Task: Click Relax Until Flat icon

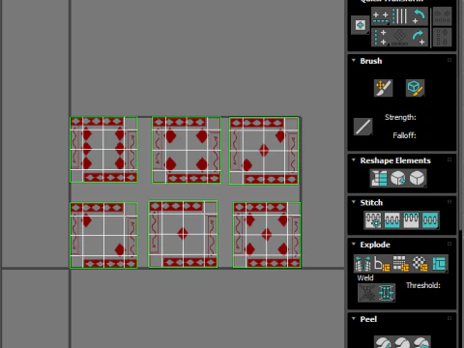Action: 398,178
